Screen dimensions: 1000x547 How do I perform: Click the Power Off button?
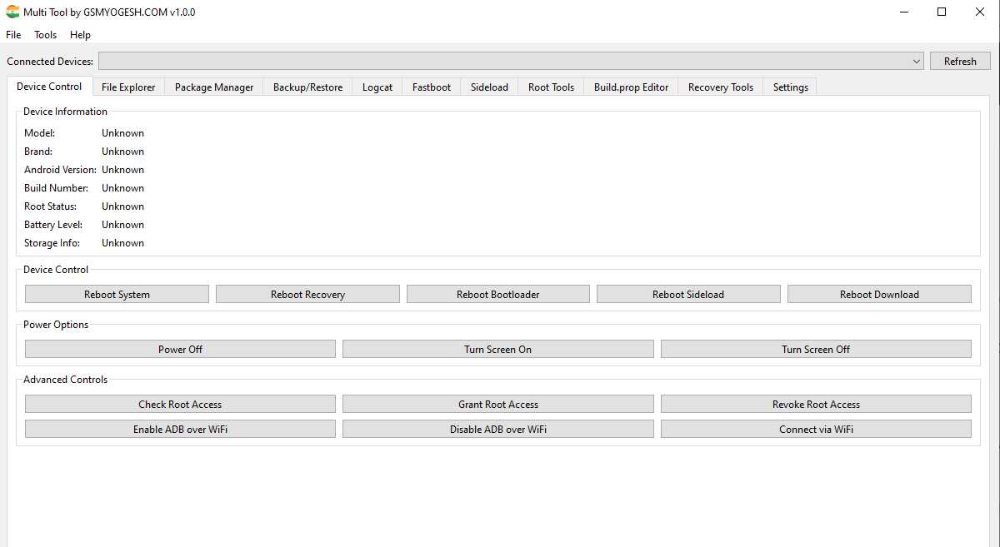pos(180,350)
